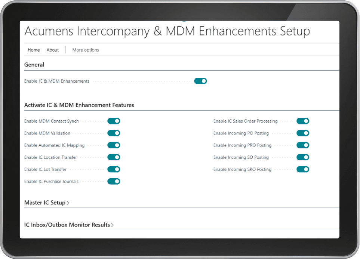
Task: Collapse Activate IC & MDM Enhancement Features heading
Action: click(79, 105)
